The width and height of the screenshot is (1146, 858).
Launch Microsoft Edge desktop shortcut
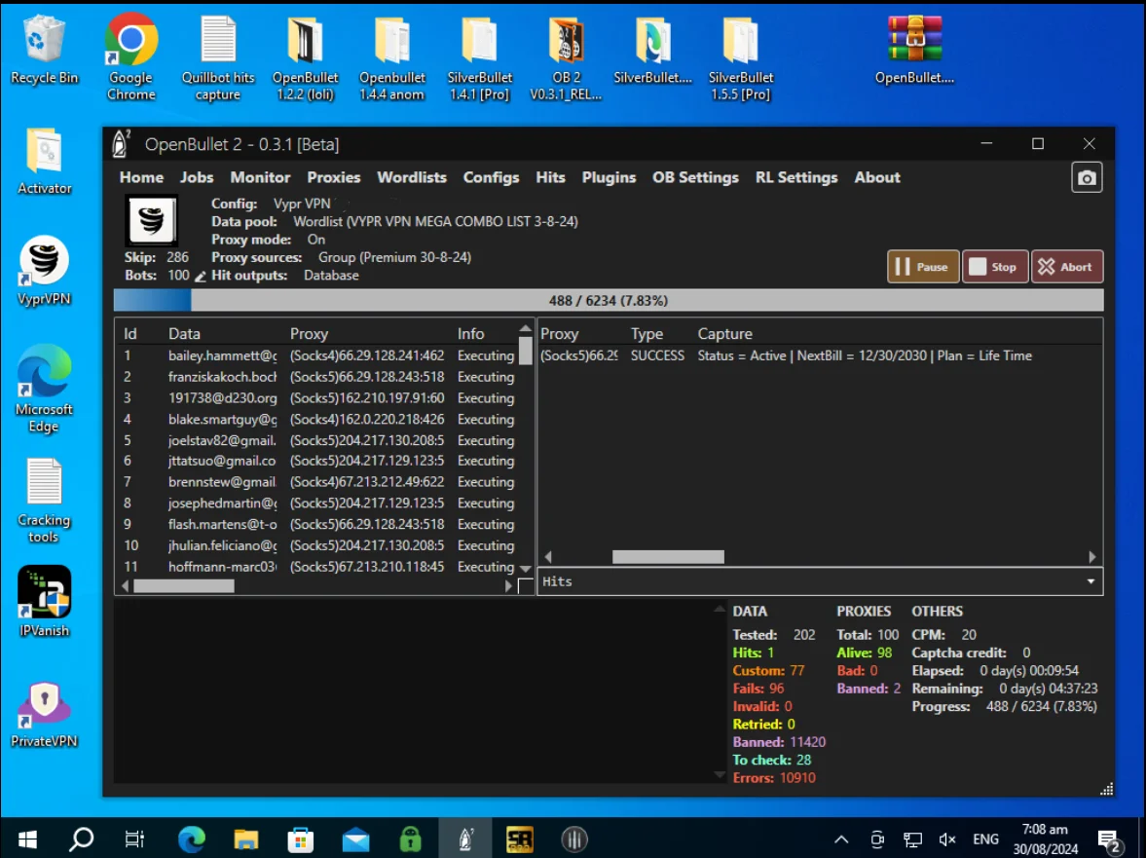click(44, 389)
